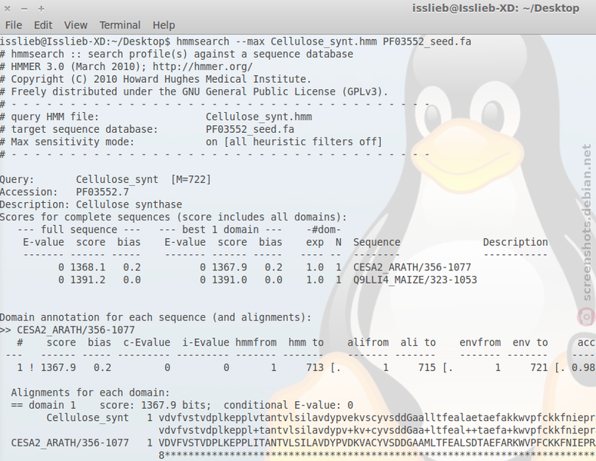Click the minimize dash button in titlebar

pyautogui.click(x=25, y=8)
